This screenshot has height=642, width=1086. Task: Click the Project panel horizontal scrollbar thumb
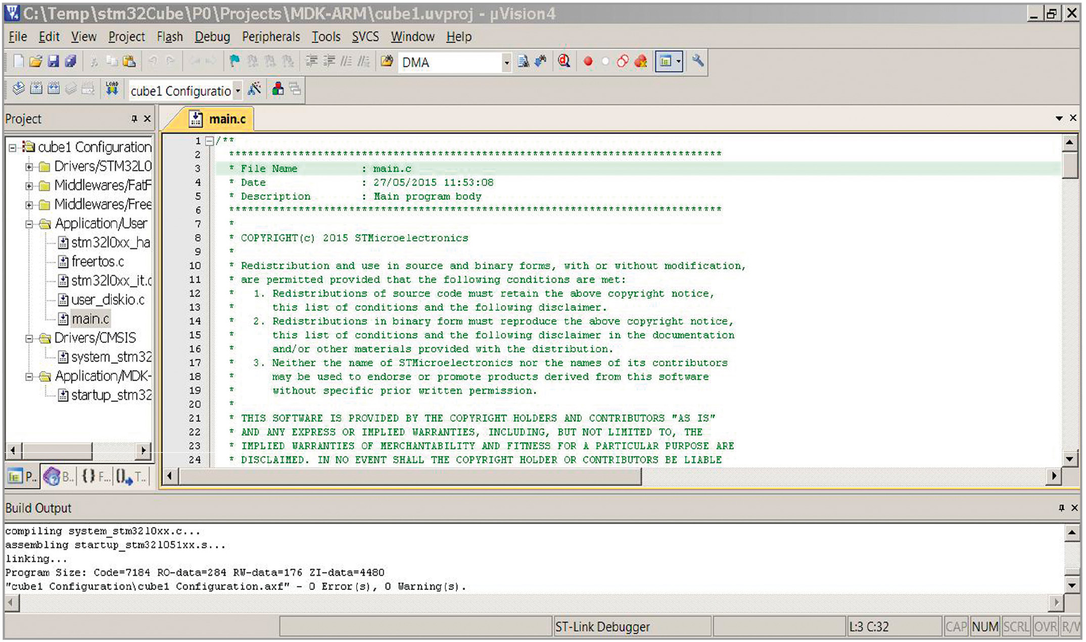57,450
